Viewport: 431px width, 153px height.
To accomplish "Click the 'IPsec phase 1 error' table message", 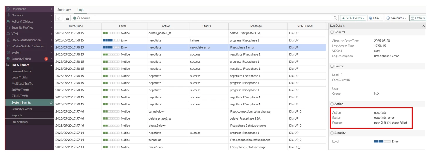I will (242, 47).
